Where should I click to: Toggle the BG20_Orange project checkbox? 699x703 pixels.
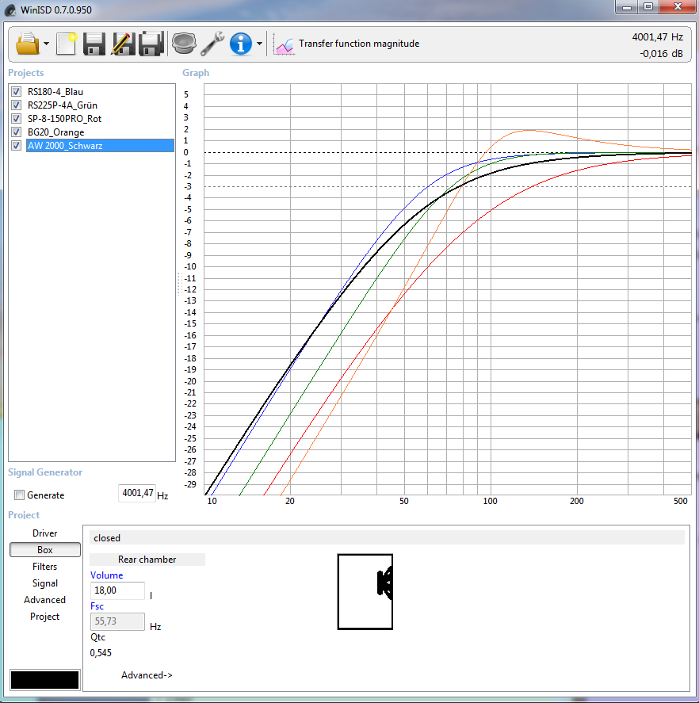(x=16, y=132)
